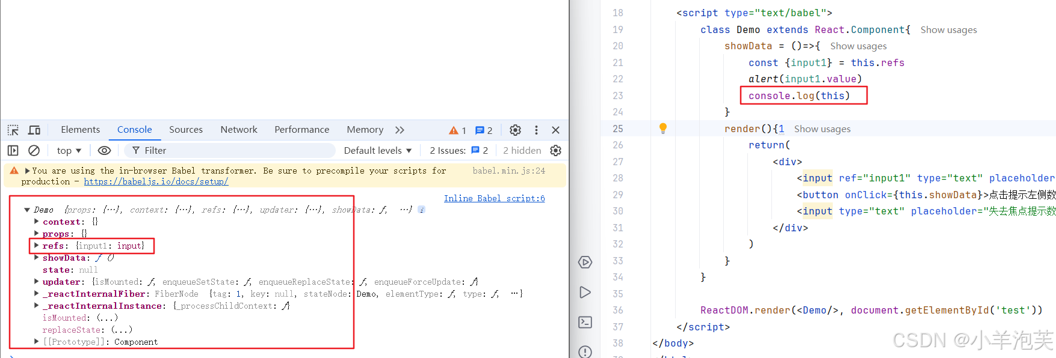Expand the refs property
The height and width of the screenshot is (358, 1056).
tap(37, 246)
